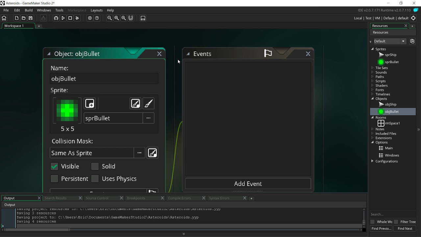Edit sprite icon in object editor
The width and height of the screenshot is (421, 237).
coord(136,103)
